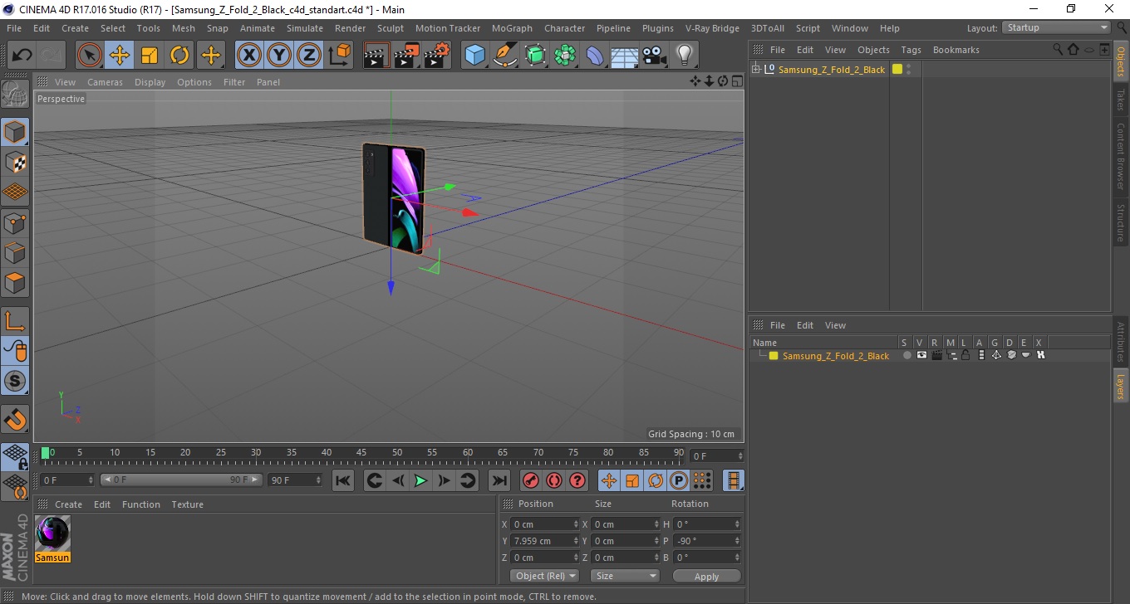The image size is (1130, 604).
Task: Open Keyframe selection question-mark button
Action: tap(577, 480)
